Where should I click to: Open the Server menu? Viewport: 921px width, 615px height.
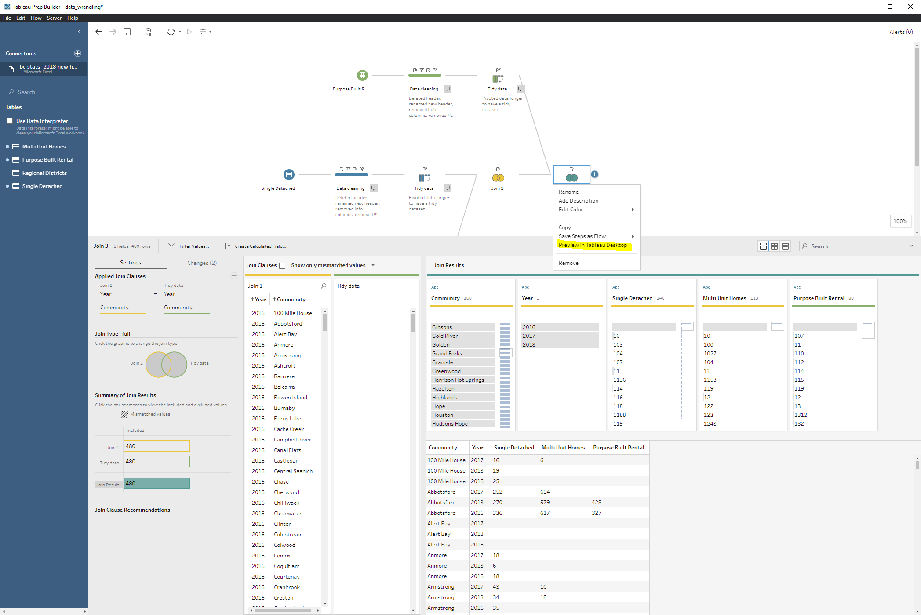54,18
